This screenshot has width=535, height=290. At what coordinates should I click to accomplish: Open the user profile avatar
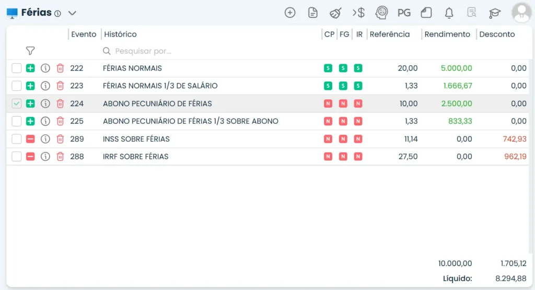click(x=522, y=13)
